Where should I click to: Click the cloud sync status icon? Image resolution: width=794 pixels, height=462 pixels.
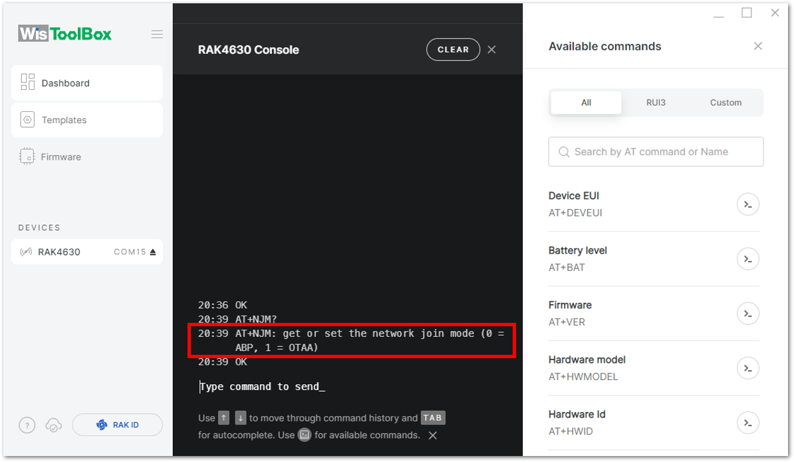54,425
